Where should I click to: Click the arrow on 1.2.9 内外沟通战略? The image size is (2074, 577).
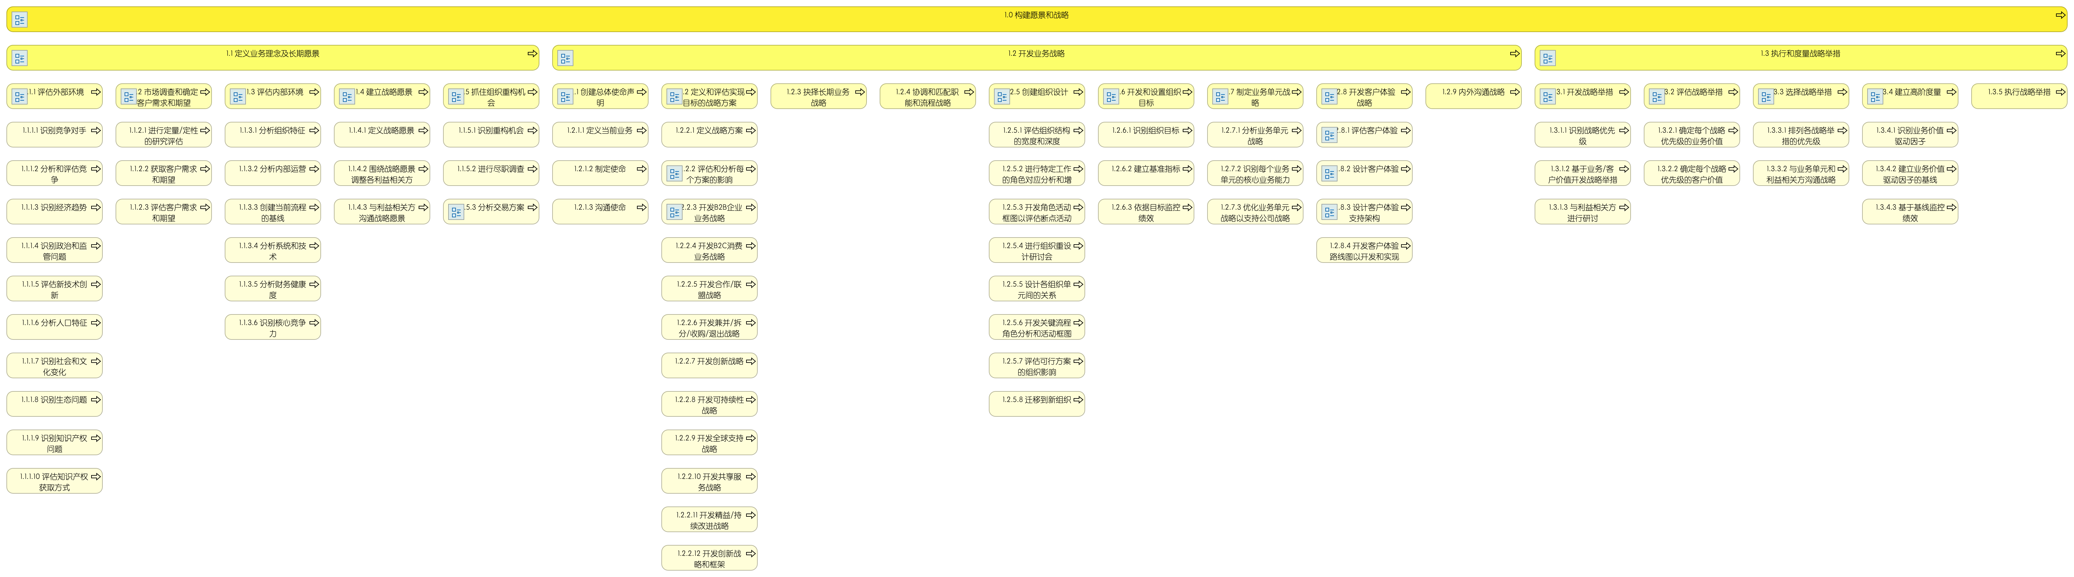coord(1514,92)
